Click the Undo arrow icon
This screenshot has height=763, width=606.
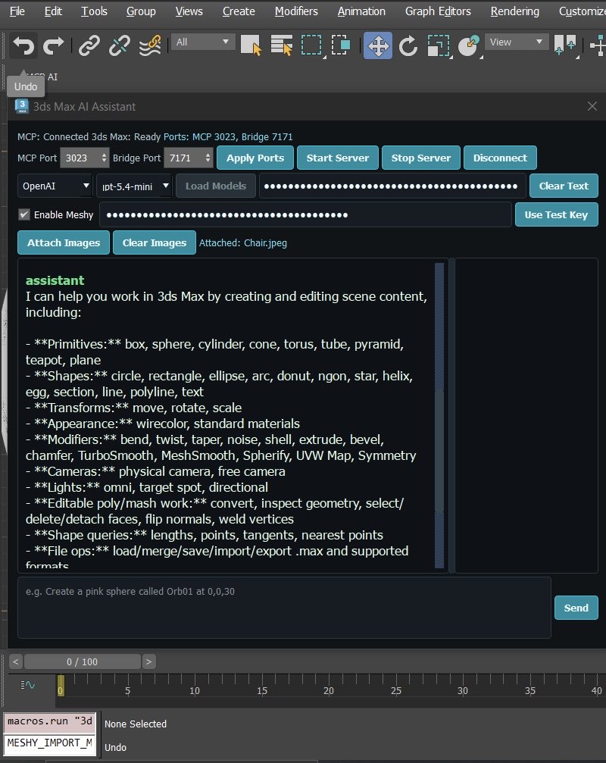(x=23, y=45)
